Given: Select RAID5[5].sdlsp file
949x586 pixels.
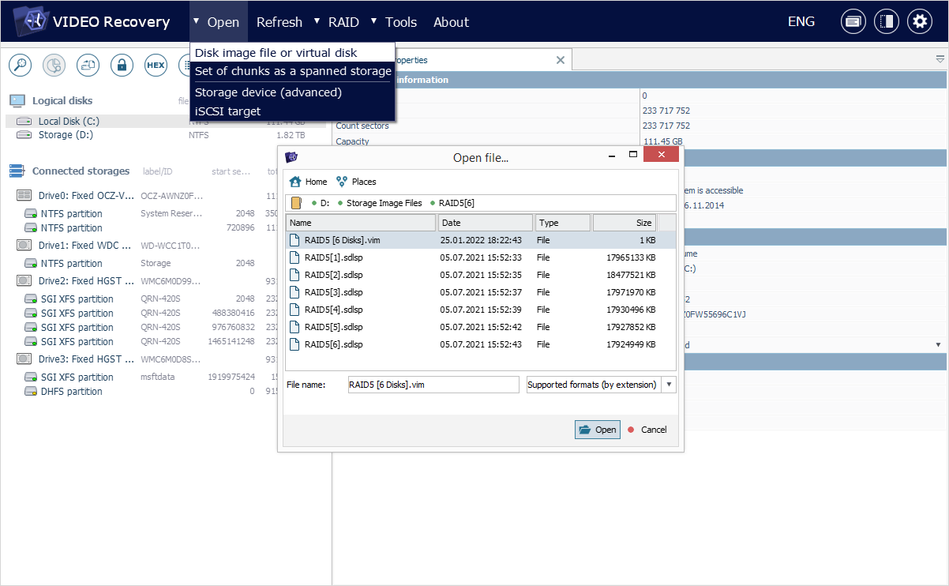Looking at the screenshot, I should (480, 327).
